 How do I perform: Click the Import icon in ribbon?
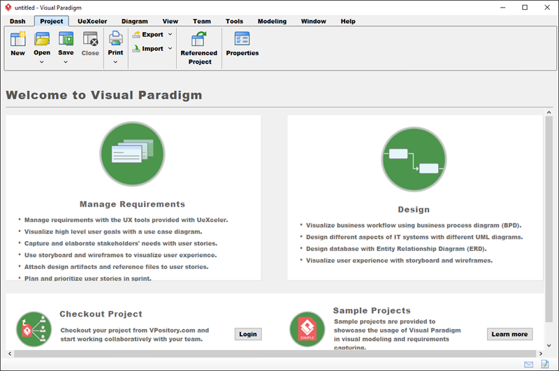click(136, 48)
